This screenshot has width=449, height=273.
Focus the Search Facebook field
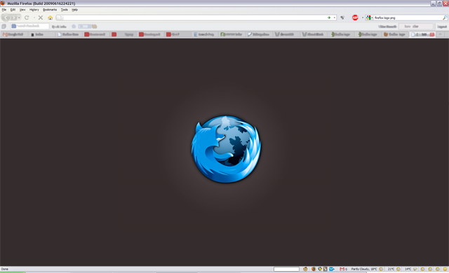pyautogui.click(x=29, y=26)
